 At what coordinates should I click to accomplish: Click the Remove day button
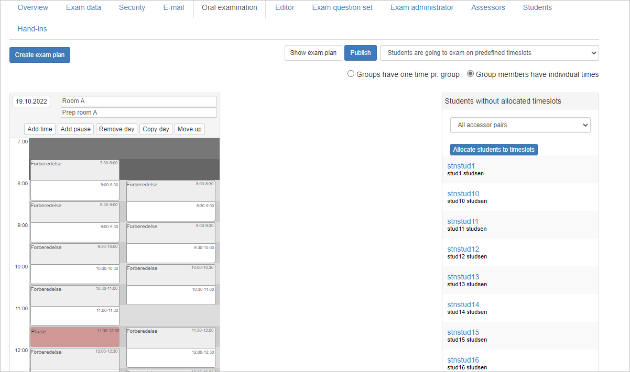coord(117,129)
